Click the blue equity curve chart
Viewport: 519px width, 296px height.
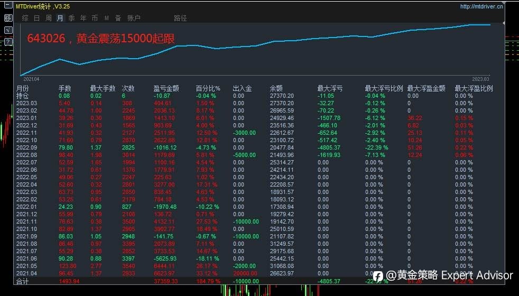tap(255, 50)
